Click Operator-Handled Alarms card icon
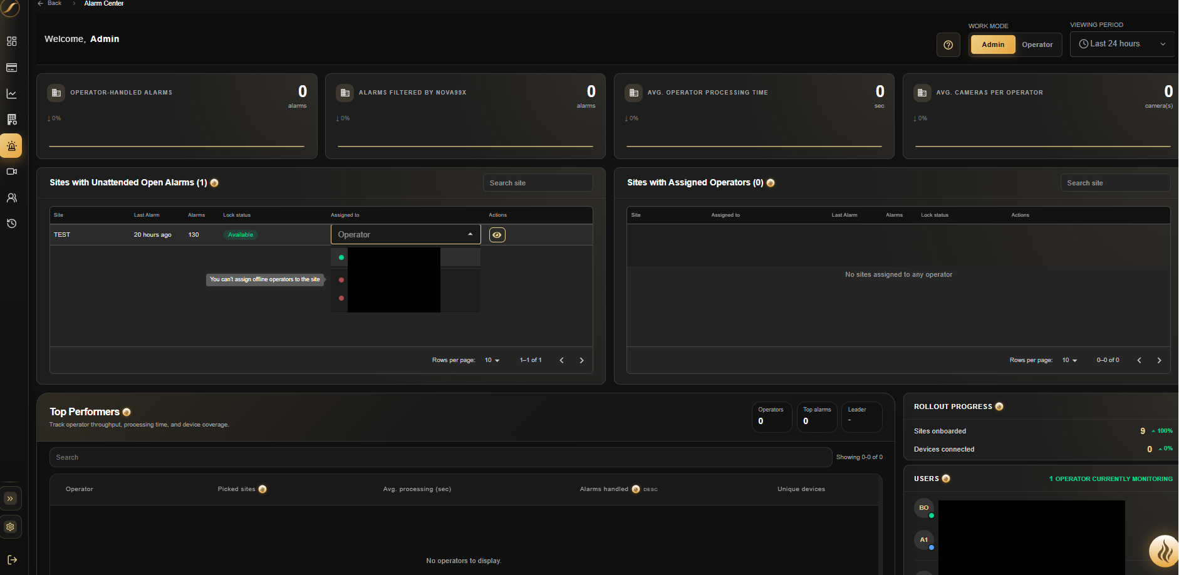 56,93
